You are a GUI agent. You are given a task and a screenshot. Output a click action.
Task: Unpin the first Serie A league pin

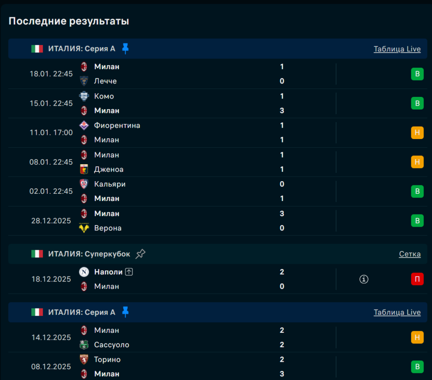(125, 48)
